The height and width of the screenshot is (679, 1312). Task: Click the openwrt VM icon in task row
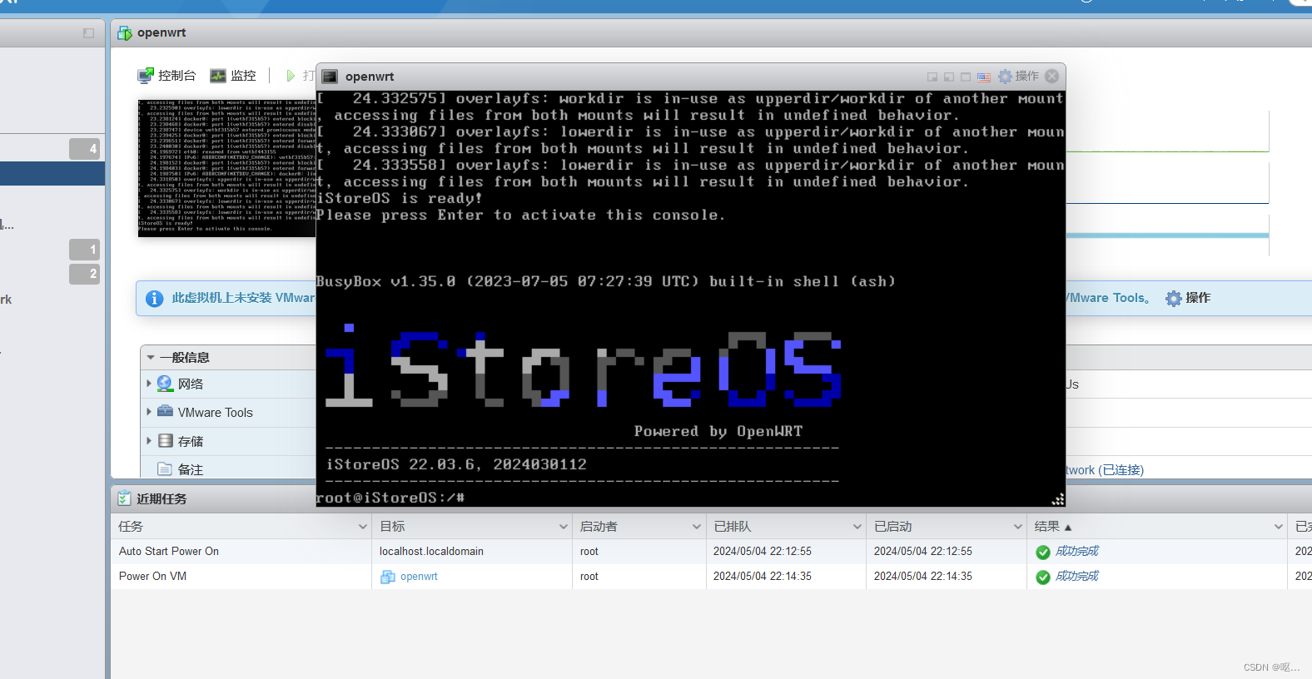click(x=388, y=577)
